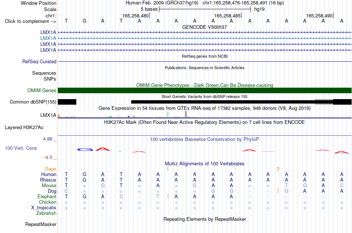
Task: Click the tall gray bar in the GTEx chart
Action: coord(186,114)
